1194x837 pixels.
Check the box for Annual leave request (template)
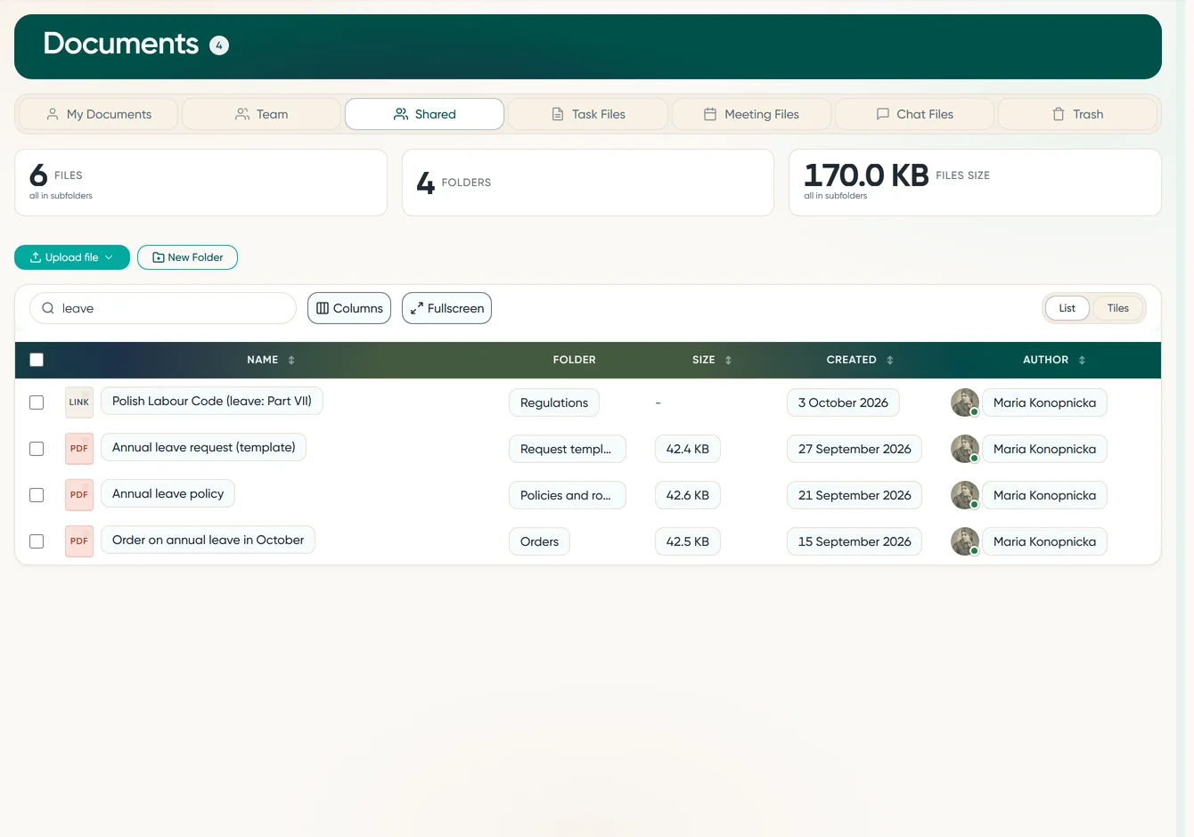coord(37,449)
